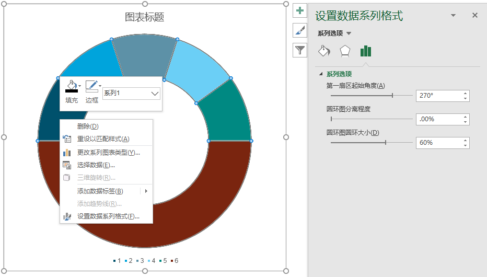The image size is (487, 277).
Task: Collapse the 系列选项 section triangle
Action: tap(321, 74)
